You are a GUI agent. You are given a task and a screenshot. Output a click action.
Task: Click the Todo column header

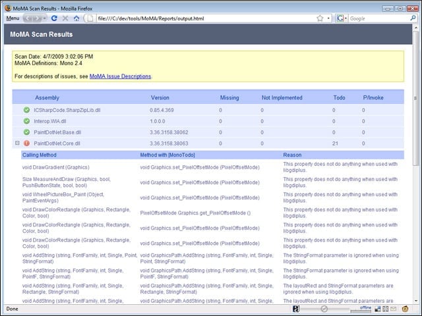pyautogui.click(x=339, y=97)
